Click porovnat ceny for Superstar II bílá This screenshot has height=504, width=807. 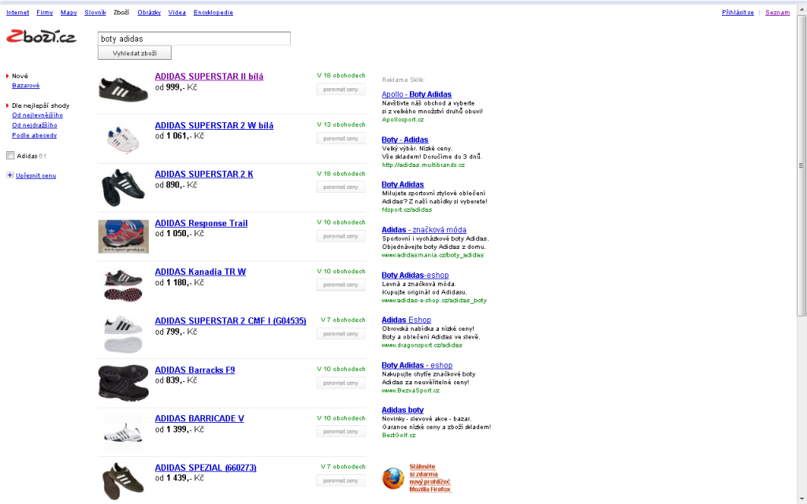tap(340, 90)
